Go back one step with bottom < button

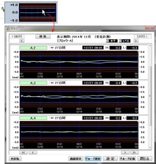point(33,152)
